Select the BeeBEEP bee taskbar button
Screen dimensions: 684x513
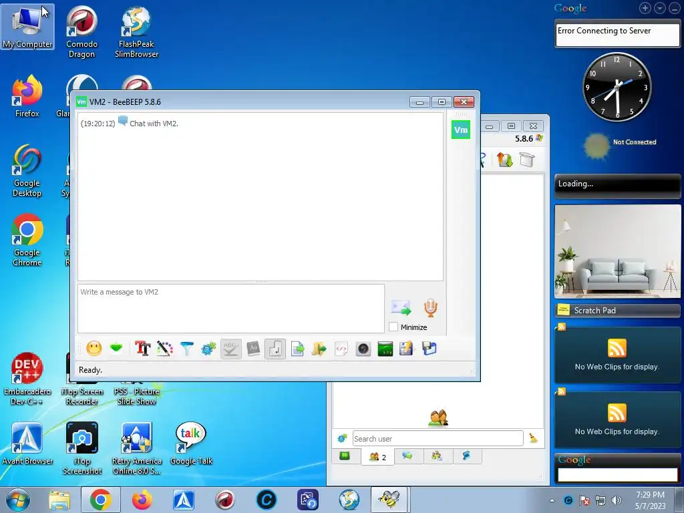tap(389, 500)
